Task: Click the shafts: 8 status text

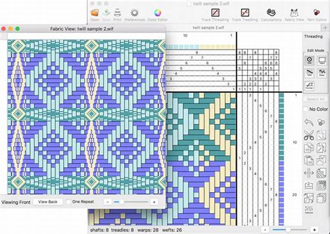Action: [x=99, y=230]
